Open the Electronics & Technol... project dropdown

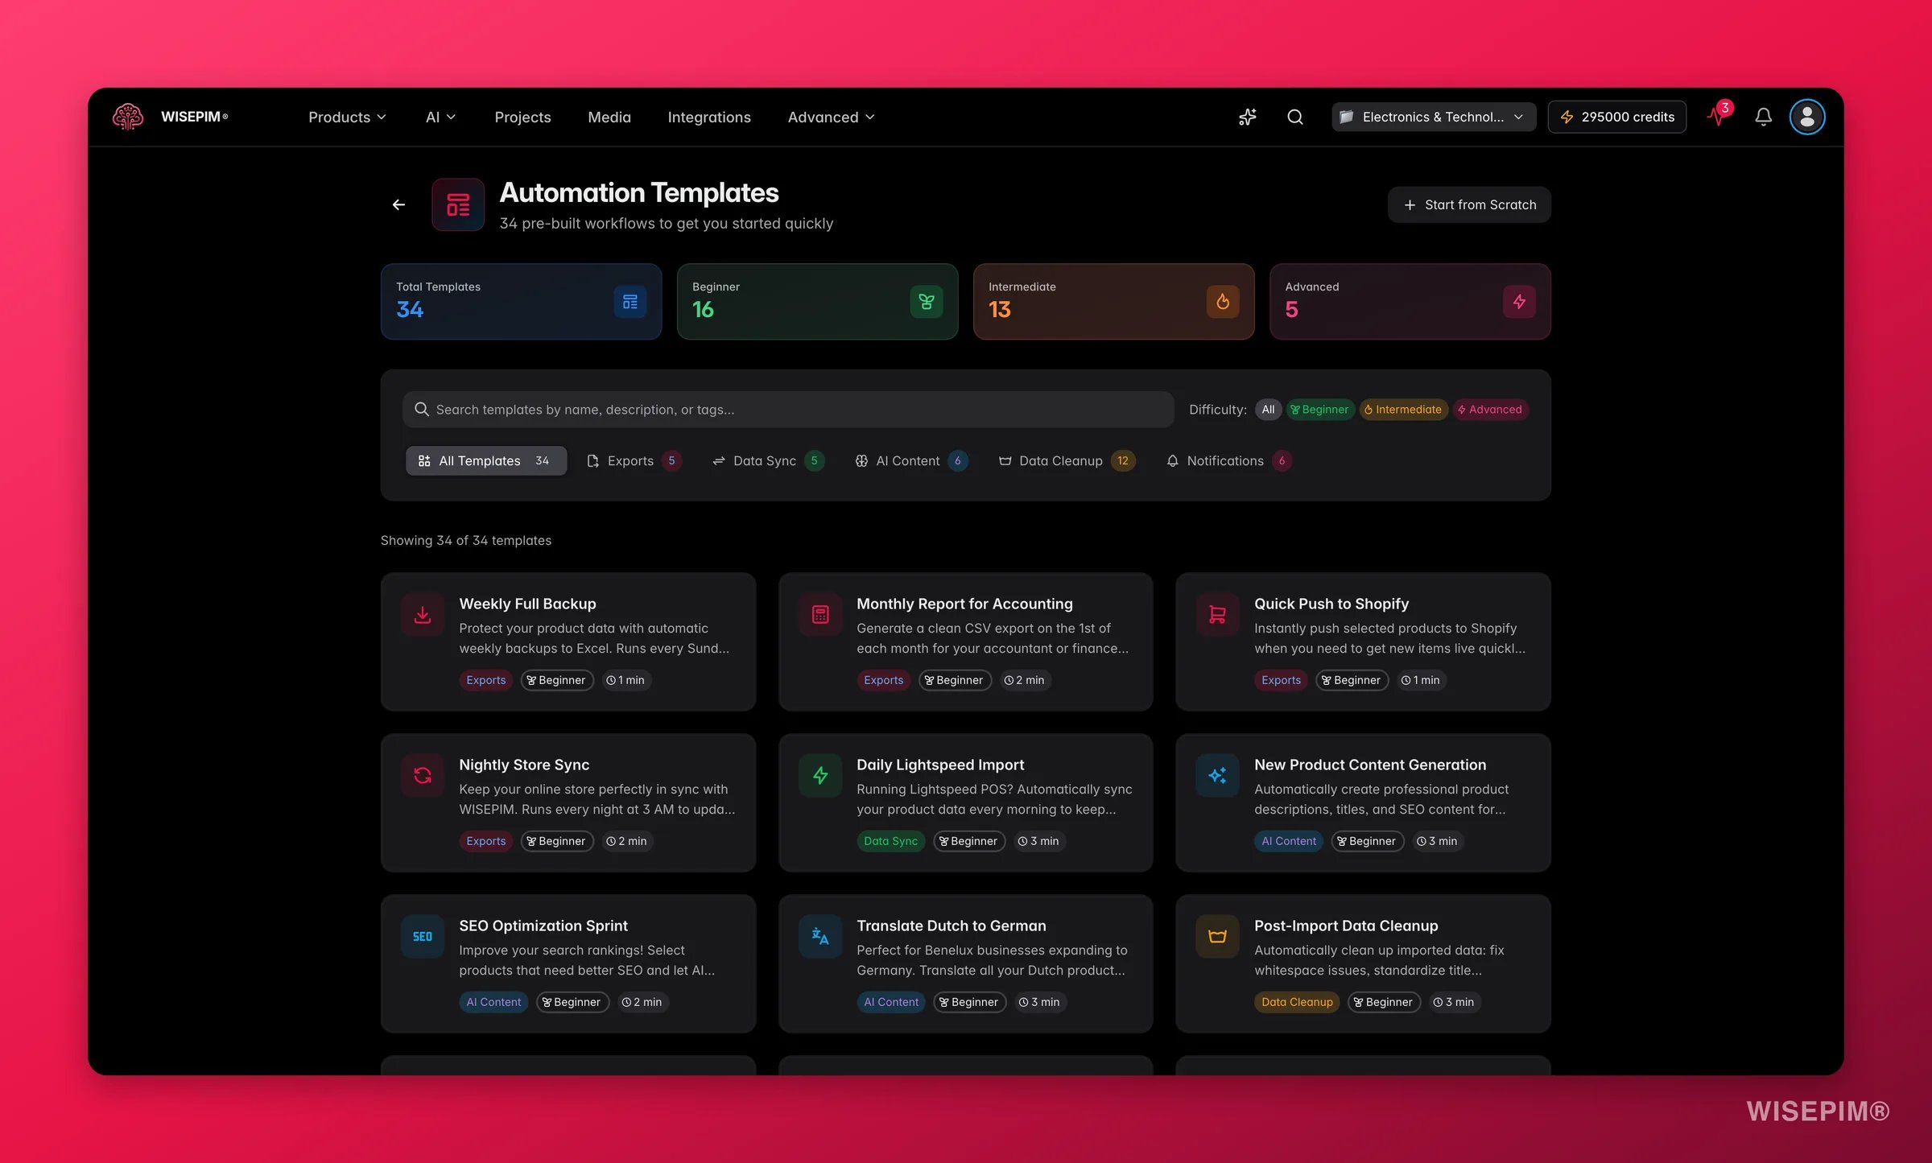point(1434,117)
